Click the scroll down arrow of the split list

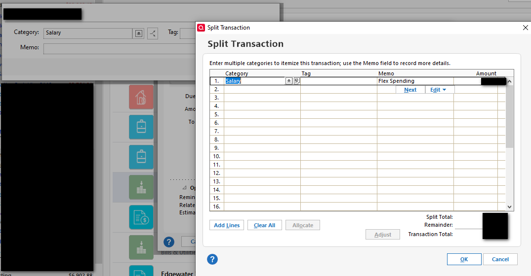coord(509,207)
